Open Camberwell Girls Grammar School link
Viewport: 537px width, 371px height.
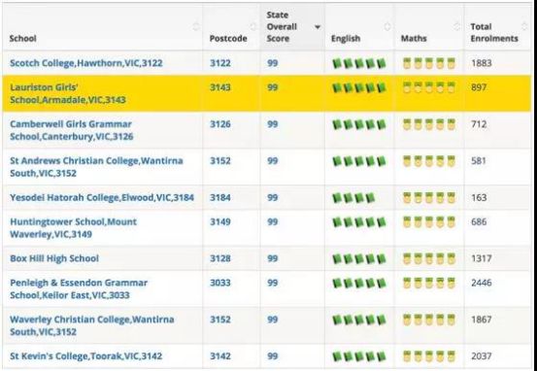(72, 130)
